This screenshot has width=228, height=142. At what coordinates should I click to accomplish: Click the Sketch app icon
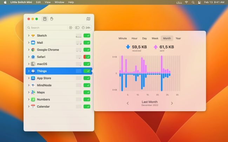(33, 36)
